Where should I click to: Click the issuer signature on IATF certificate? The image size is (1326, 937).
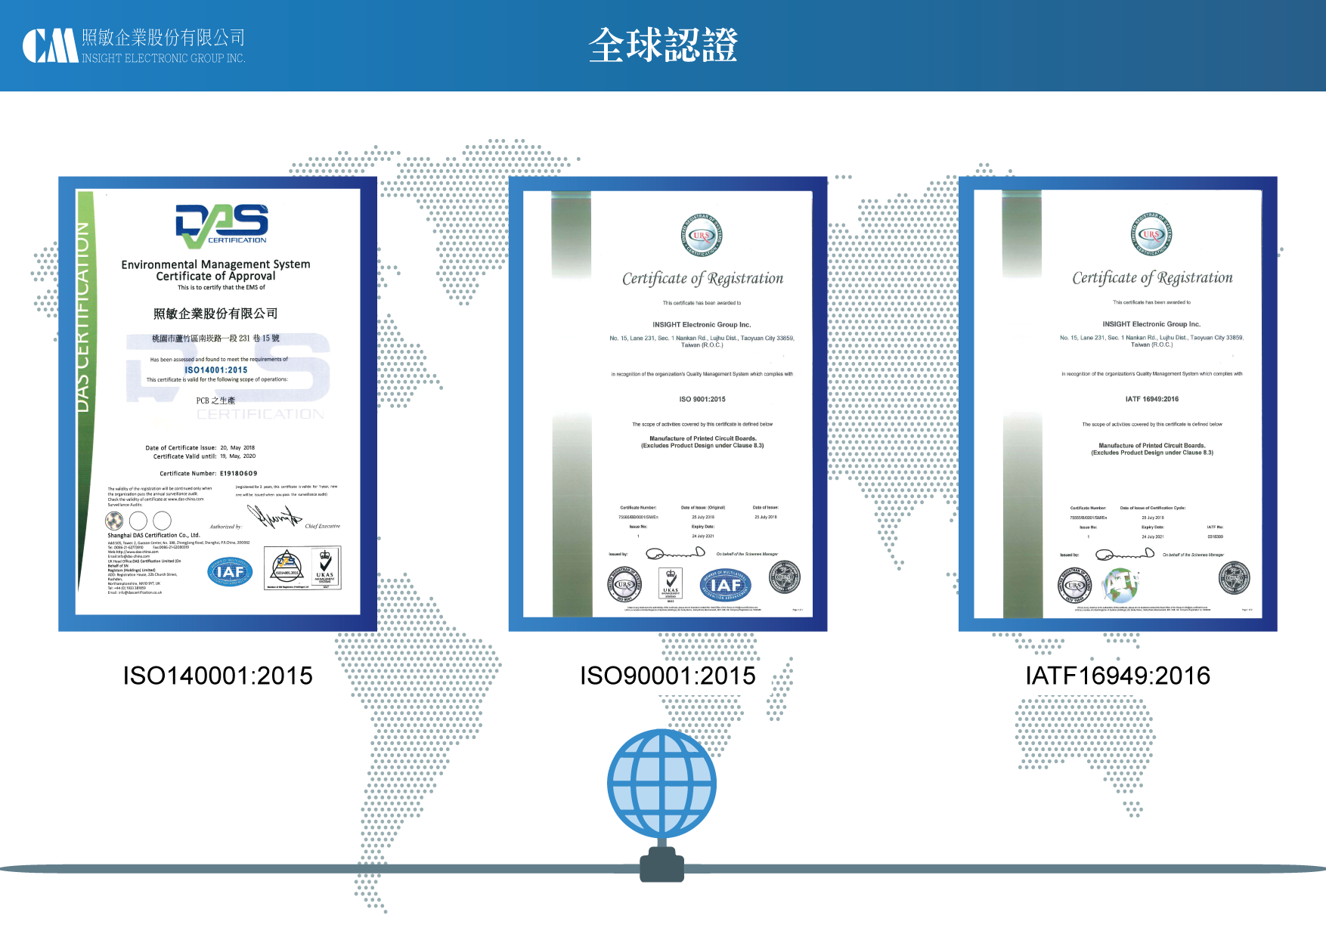pos(1125,554)
